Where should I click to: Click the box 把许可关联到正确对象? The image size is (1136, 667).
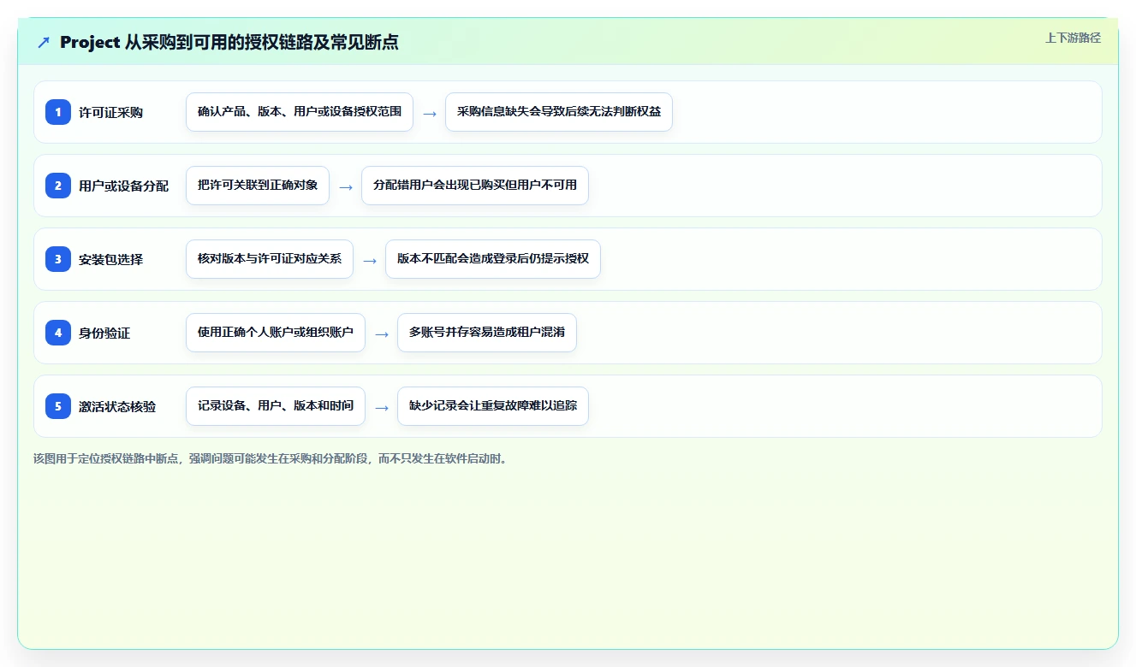(258, 186)
